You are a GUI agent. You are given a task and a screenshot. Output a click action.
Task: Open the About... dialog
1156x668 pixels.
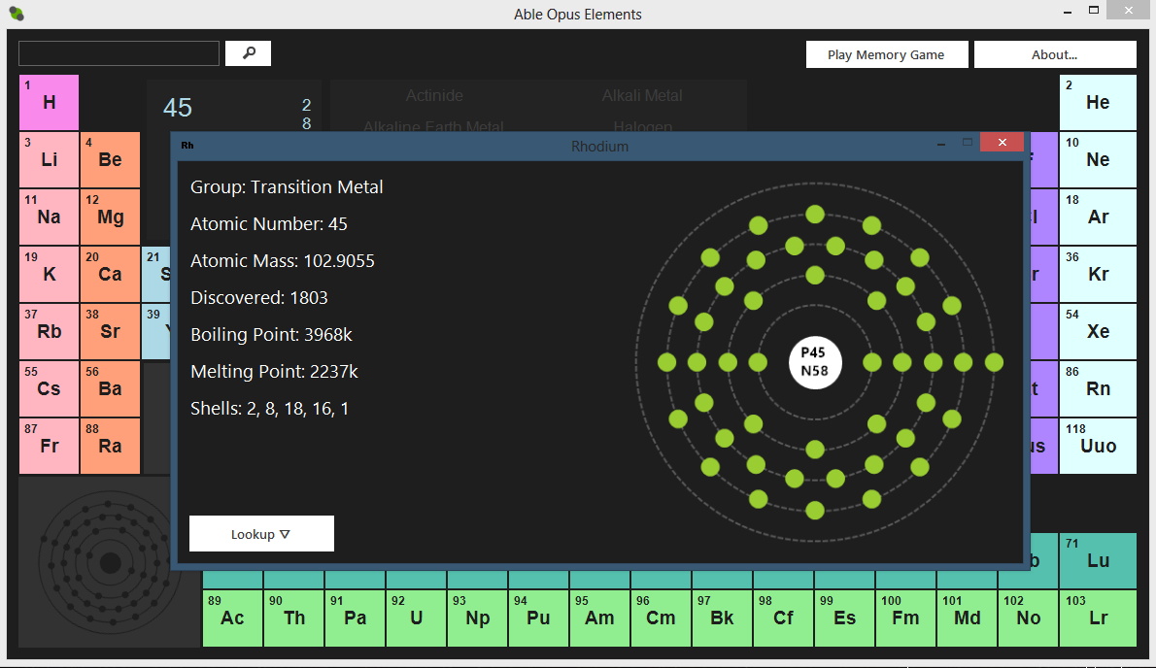pos(1054,54)
